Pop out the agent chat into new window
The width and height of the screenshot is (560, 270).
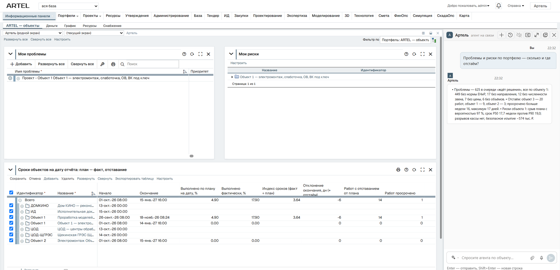[545, 35]
